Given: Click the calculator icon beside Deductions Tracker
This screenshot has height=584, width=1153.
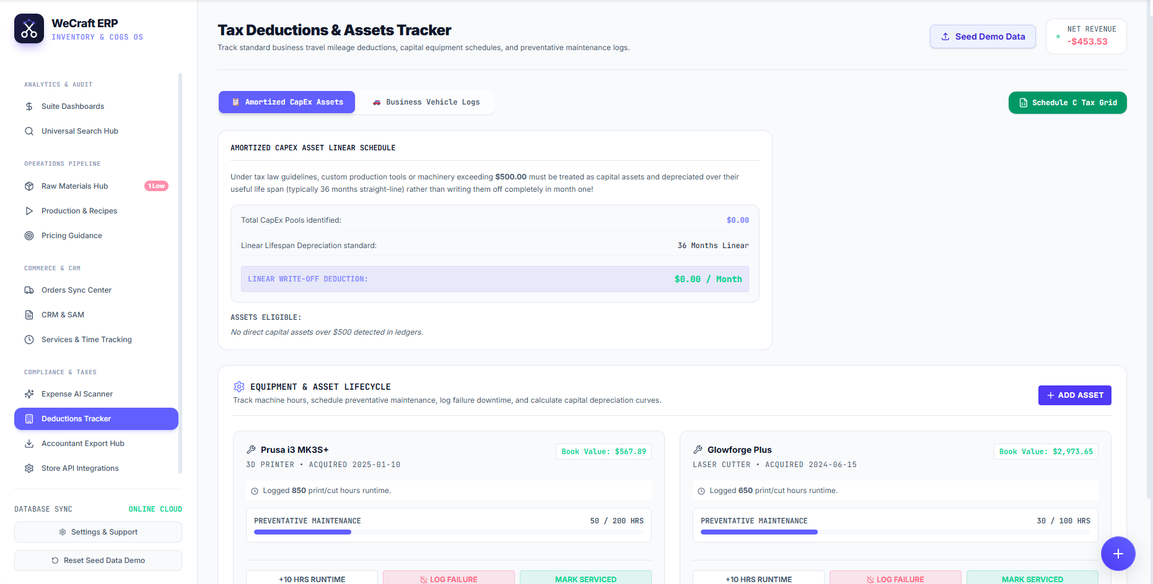Looking at the screenshot, I should click(x=29, y=419).
